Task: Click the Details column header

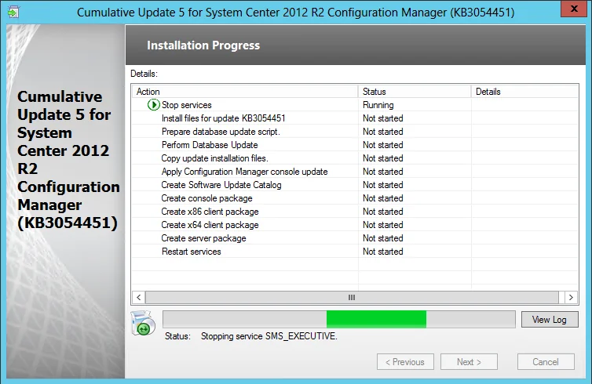Action: point(524,92)
